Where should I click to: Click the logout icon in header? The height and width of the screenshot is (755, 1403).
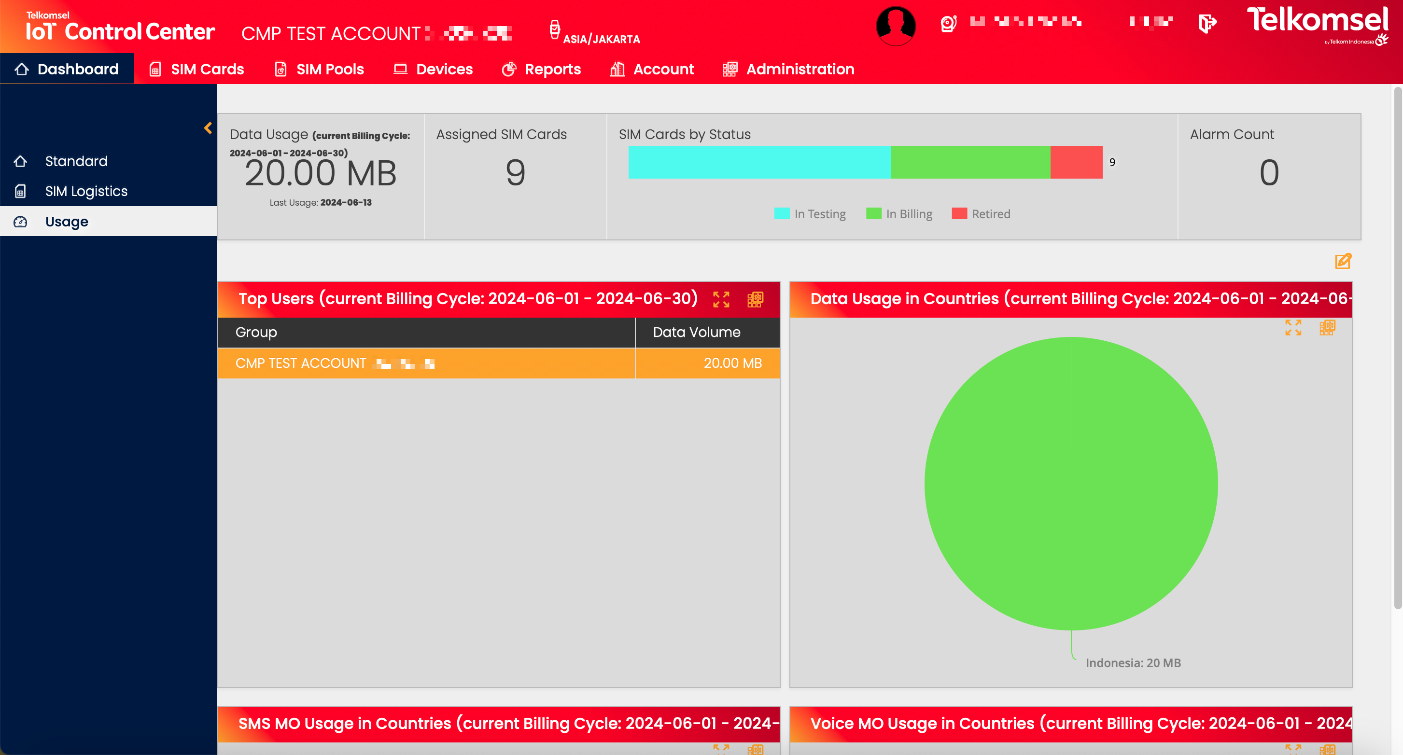coord(1207,24)
